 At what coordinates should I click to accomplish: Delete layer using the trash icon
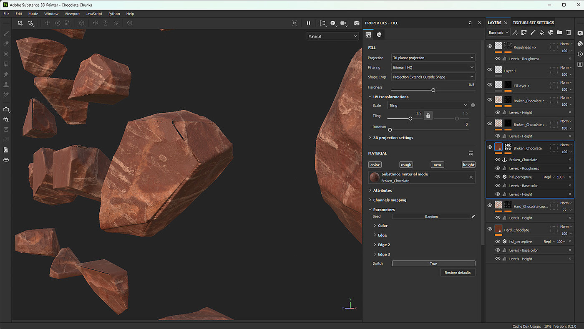pos(569,33)
